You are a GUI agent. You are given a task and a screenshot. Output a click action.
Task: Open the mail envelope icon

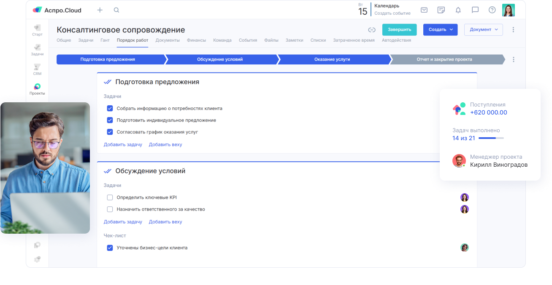(424, 10)
